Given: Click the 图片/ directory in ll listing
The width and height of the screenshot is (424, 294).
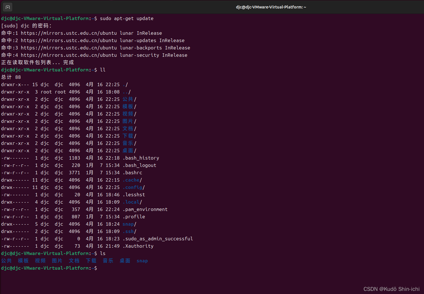Looking at the screenshot, I should (130, 121).
